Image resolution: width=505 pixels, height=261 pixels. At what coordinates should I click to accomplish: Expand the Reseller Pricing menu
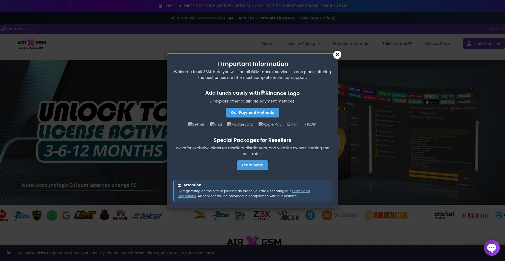303,44
